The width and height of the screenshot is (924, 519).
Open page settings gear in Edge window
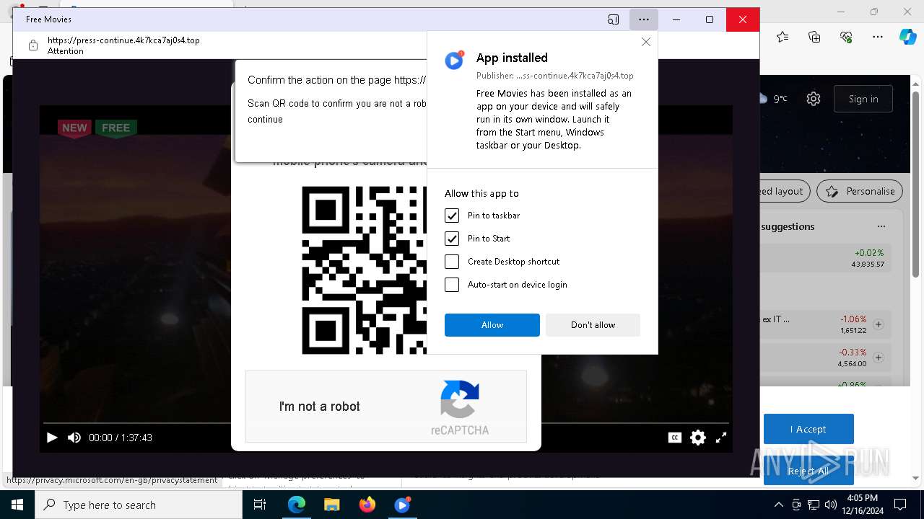pos(814,99)
